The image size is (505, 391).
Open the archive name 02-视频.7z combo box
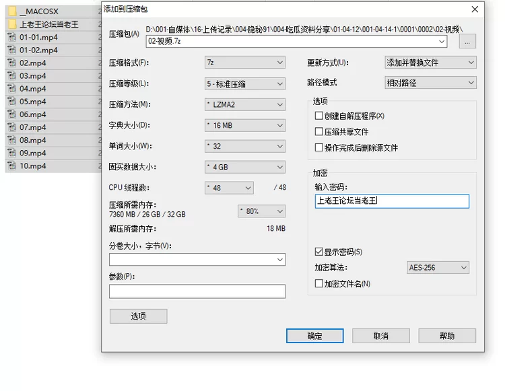point(296,41)
